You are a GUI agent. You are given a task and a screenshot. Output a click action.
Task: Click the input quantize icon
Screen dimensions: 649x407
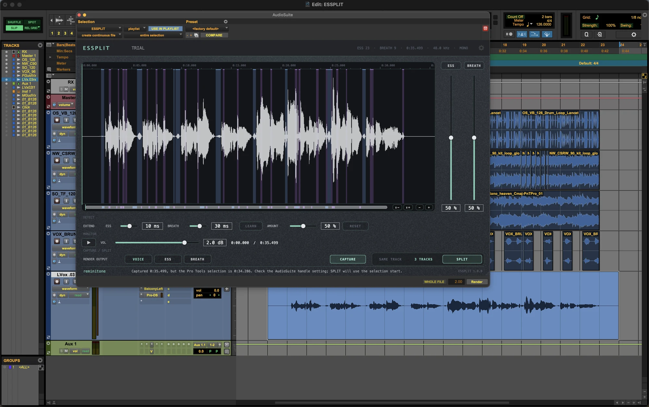point(599,34)
